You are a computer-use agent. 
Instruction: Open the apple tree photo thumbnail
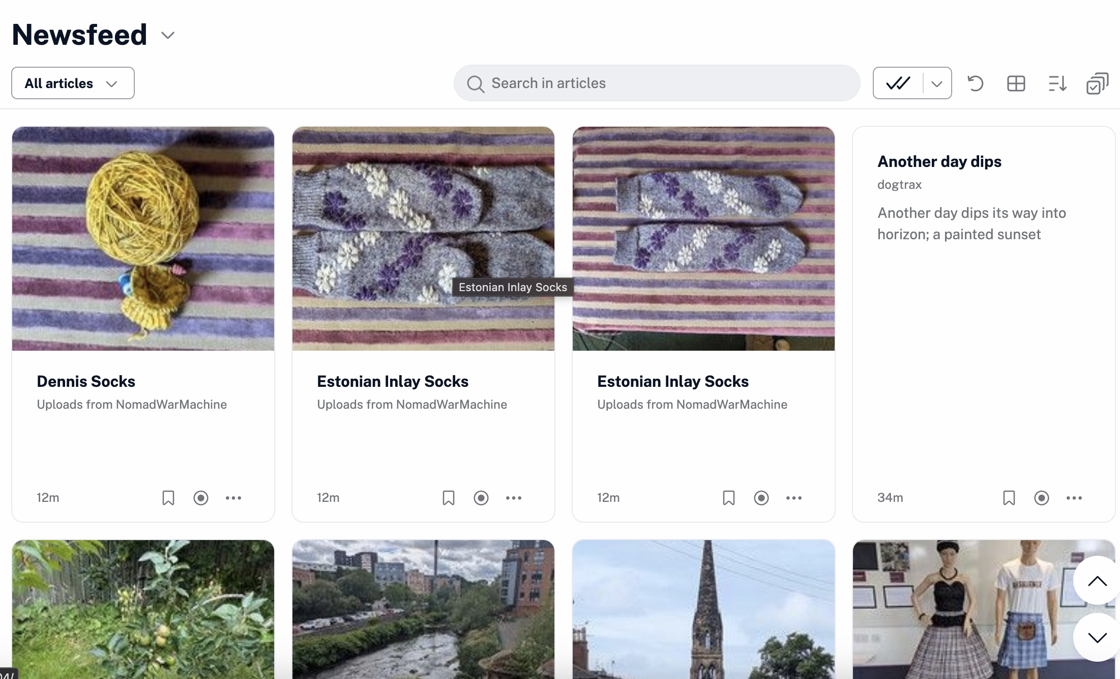point(143,609)
